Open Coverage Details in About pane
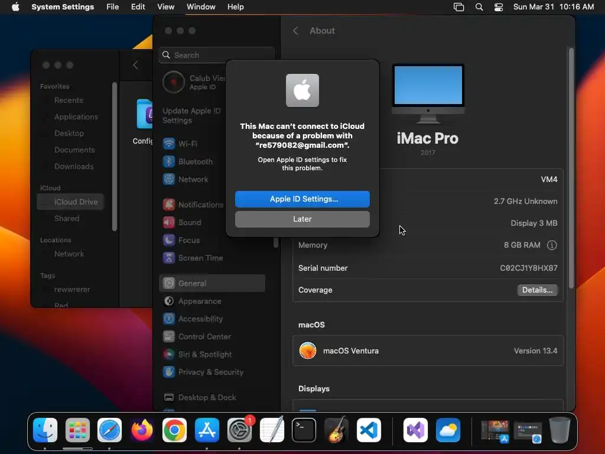This screenshot has height=454, width=605. tap(537, 290)
